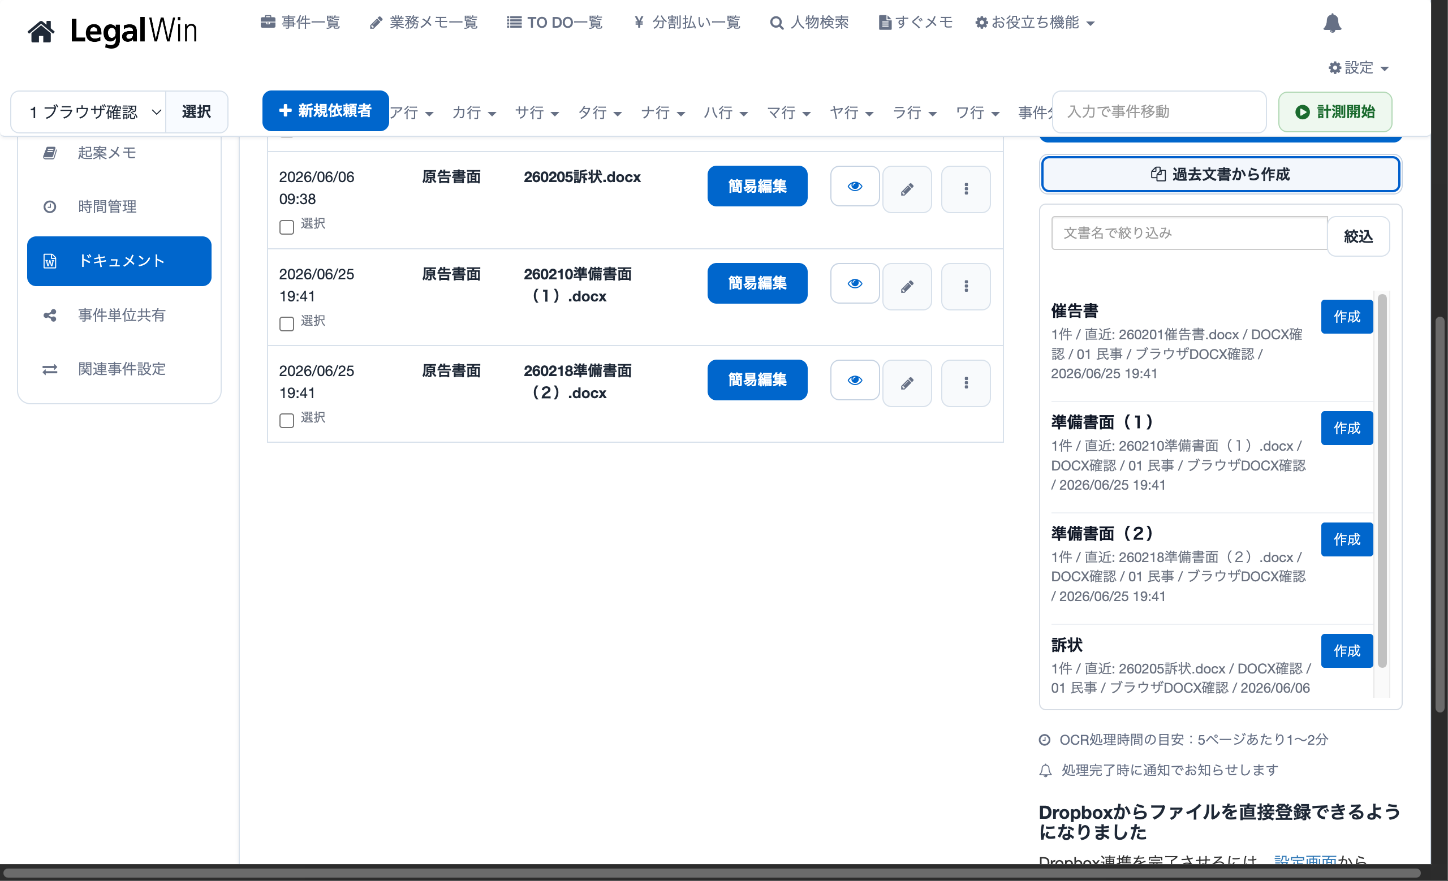Expand the ナ行 dropdown
The width and height of the screenshot is (1448, 881).
click(662, 112)
